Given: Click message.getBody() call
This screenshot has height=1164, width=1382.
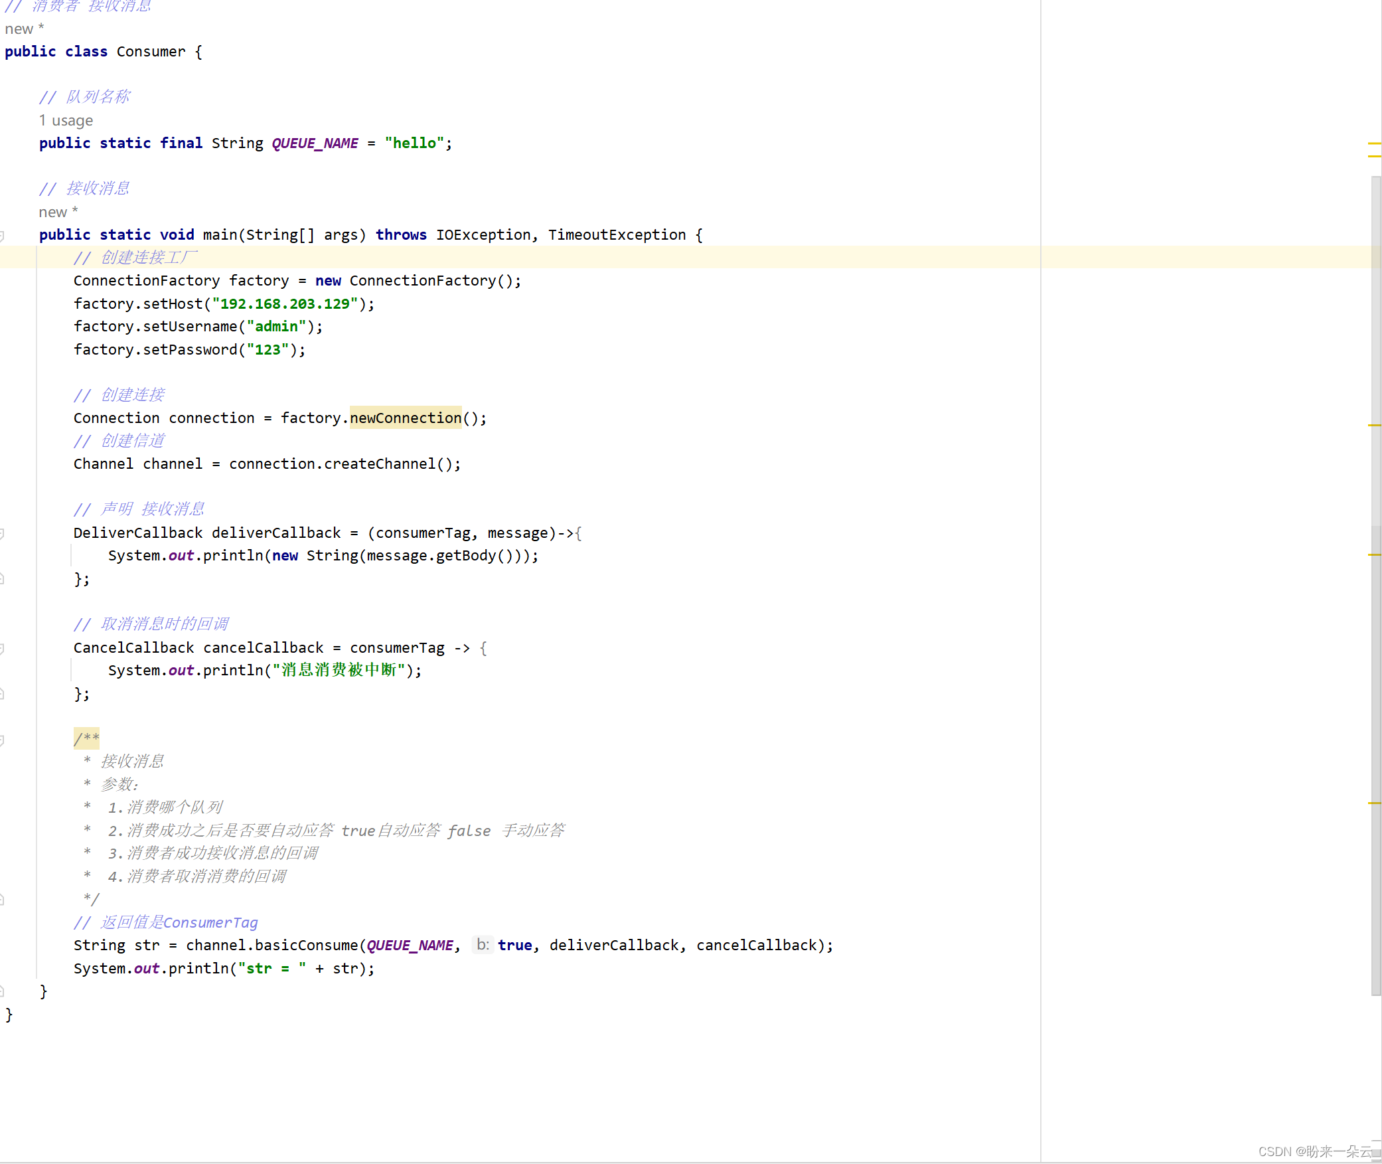Looking at the screenshot, I should pos(439,556).
